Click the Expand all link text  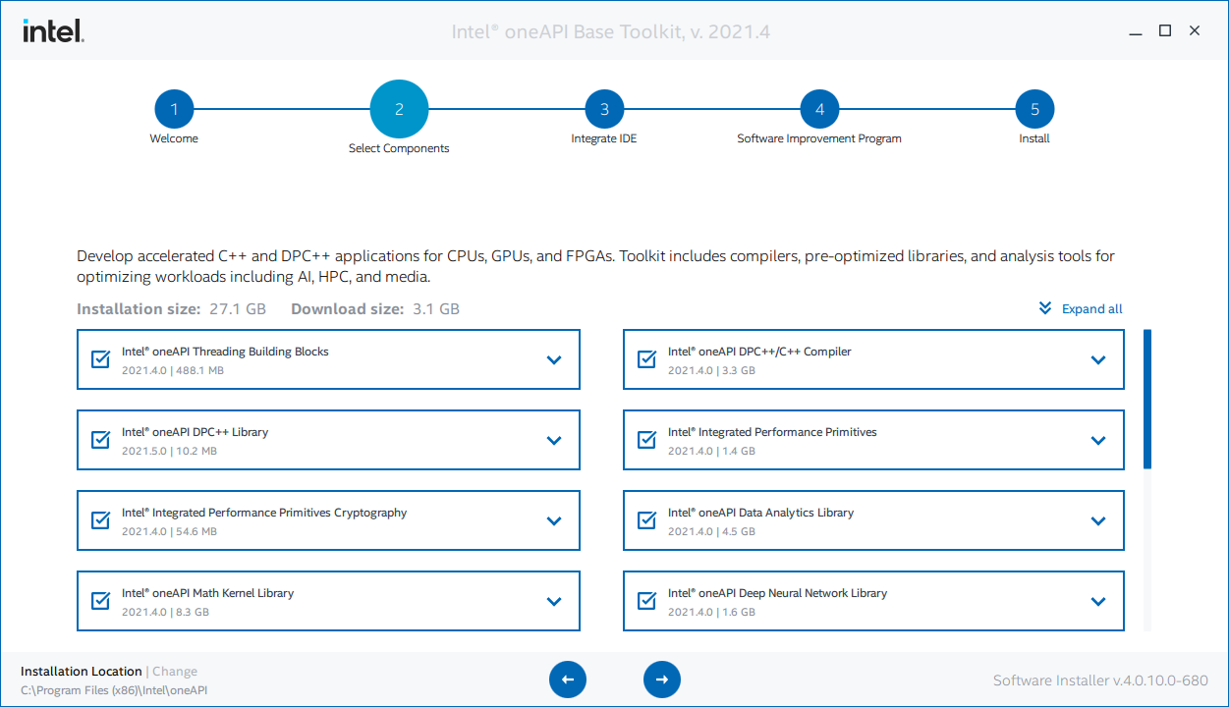(1092, 308)
